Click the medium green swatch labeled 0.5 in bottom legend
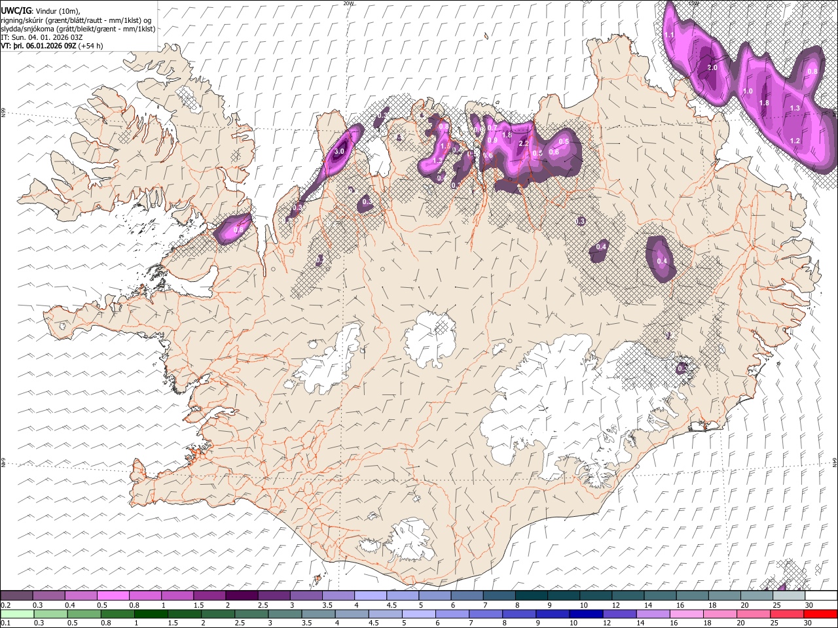 pyautogui.click(x=84, y=614)
